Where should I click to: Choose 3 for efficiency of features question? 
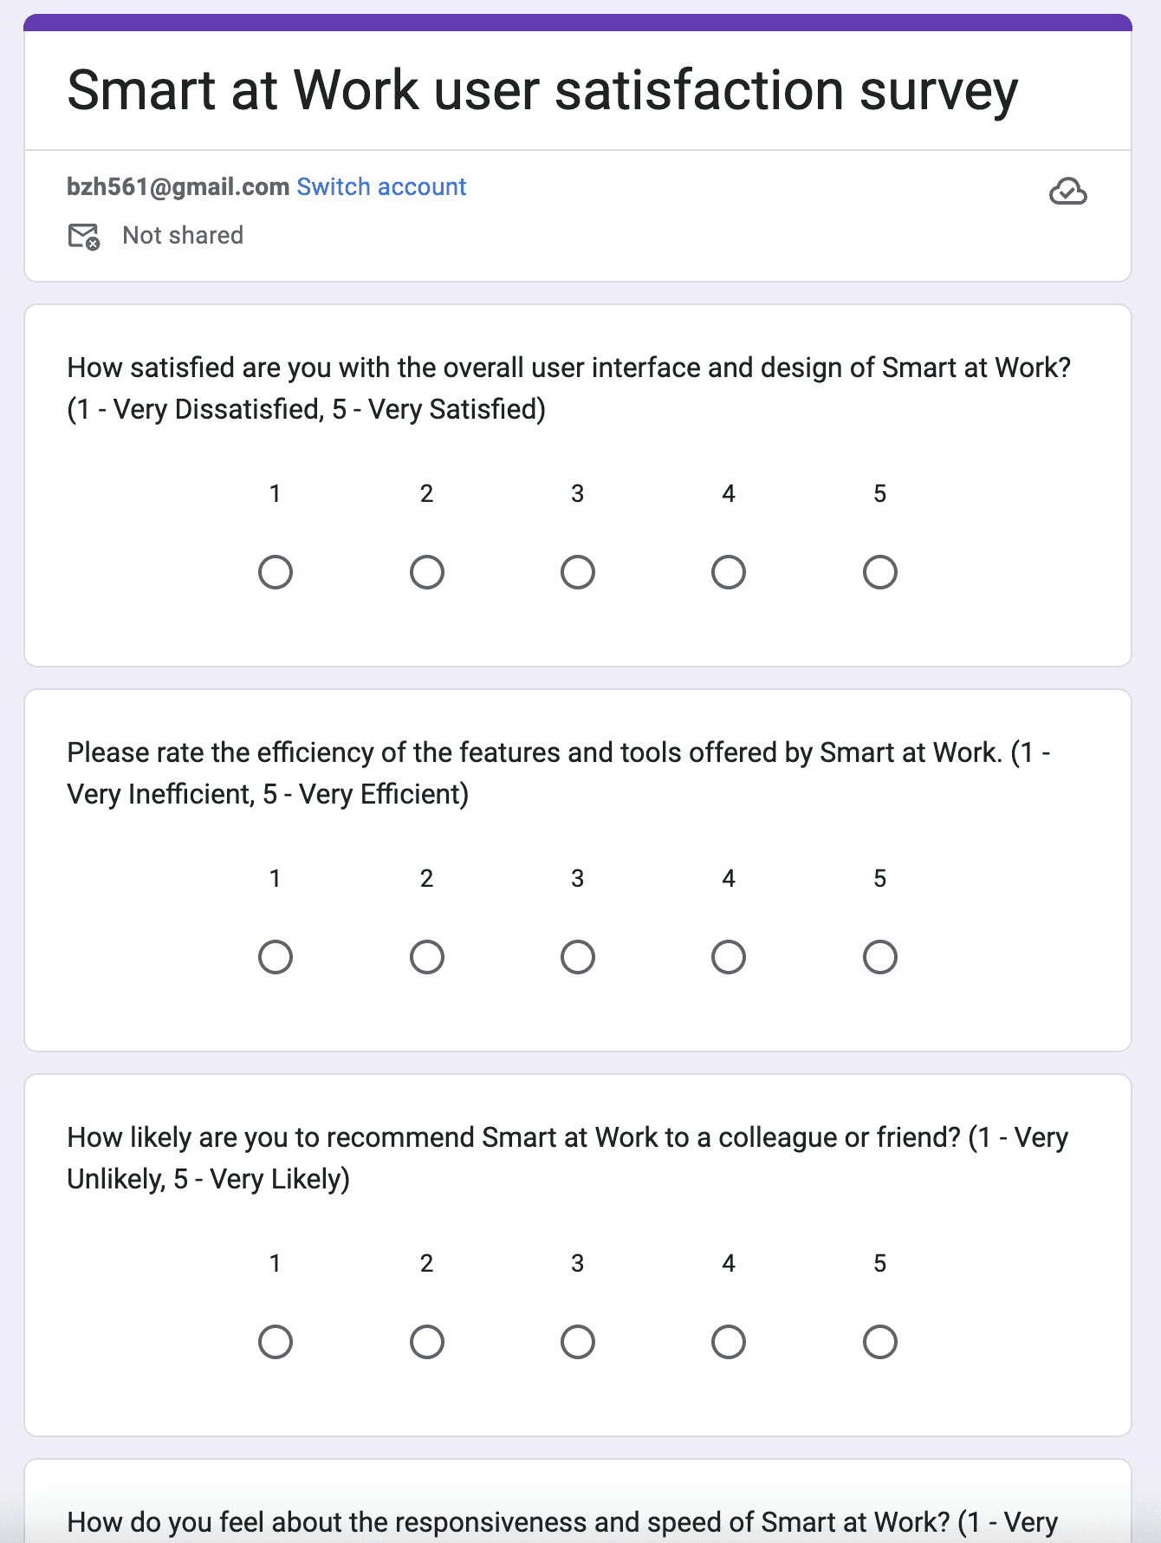[x=578, y=957]
